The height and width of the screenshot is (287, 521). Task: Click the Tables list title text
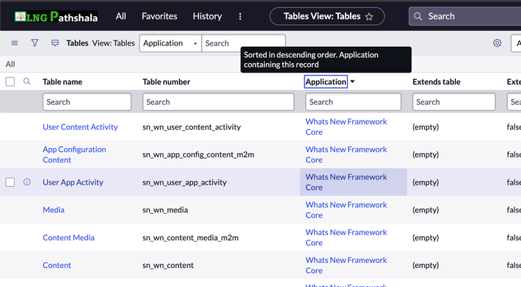tap(77, 43)
